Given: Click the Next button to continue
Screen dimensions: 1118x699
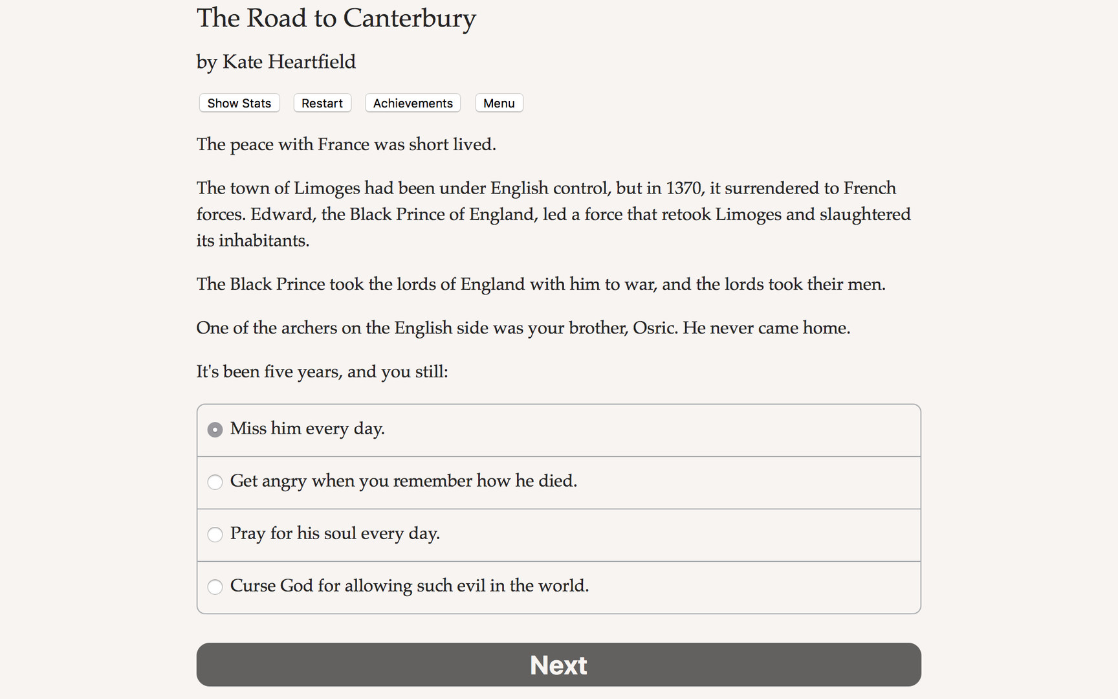Looking at the screenshot, I should coord(558,665).
